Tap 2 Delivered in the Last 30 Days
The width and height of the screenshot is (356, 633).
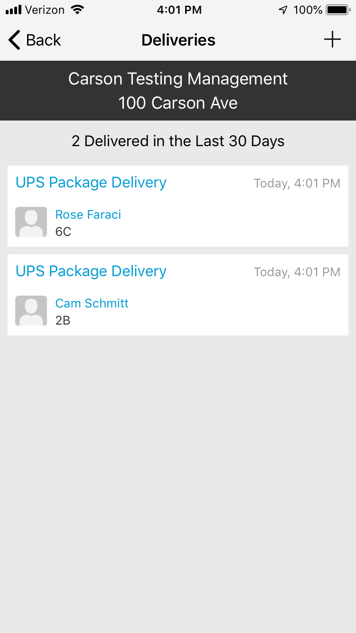pos(178,141)
